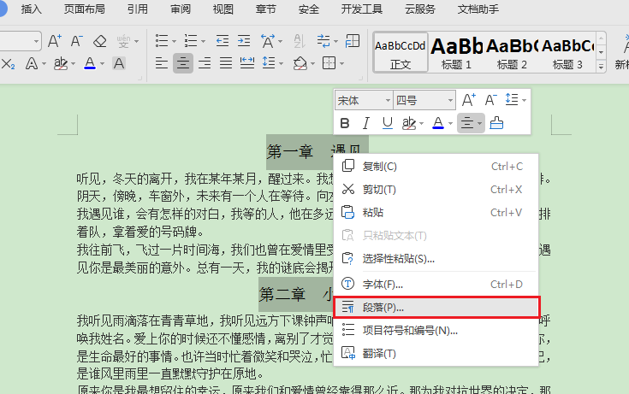The width and height of the screenshot is (629, 394).
Task: Click the sort A-Z icon
Action: [300, 41]
